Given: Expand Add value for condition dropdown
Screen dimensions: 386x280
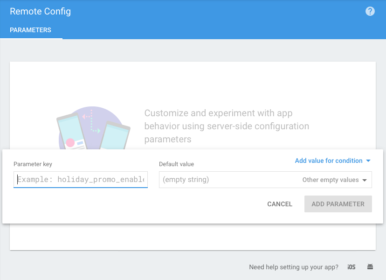Looking at the screenshot, I should pyautogui.click(x=332, y=161).
